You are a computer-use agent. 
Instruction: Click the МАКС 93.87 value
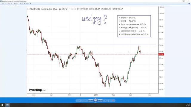[x=95, y=9]
